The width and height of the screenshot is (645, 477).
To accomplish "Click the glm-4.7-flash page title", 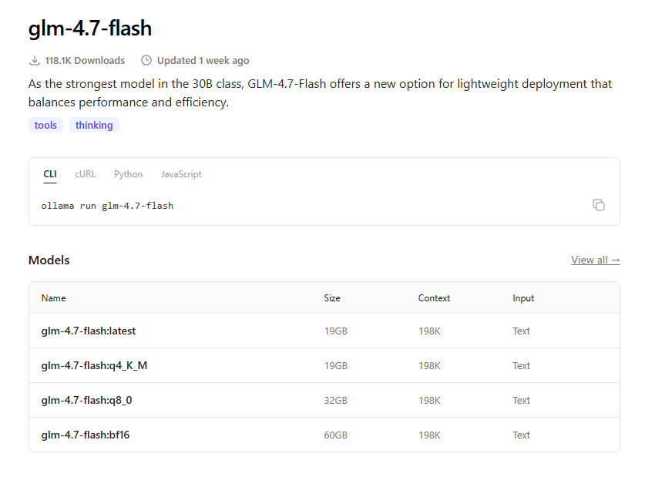I will point(90,29).
